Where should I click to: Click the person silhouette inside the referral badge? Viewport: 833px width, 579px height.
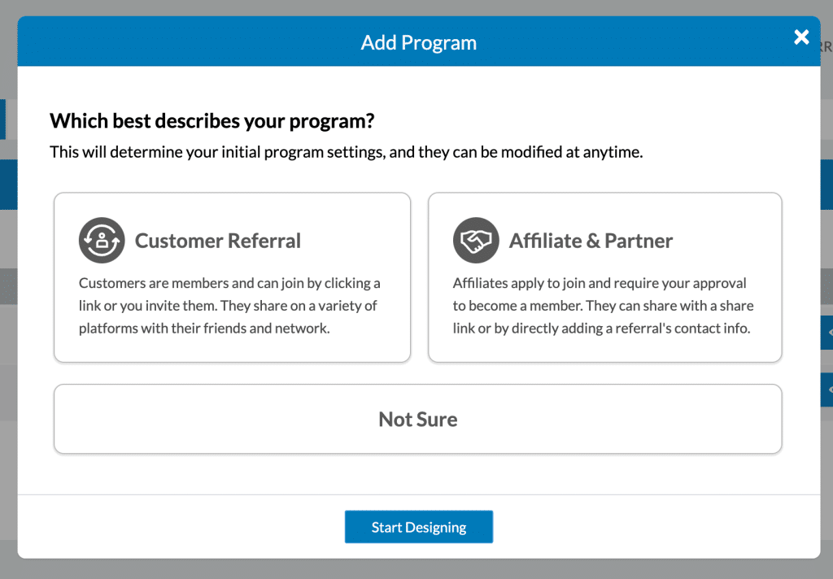101,241
